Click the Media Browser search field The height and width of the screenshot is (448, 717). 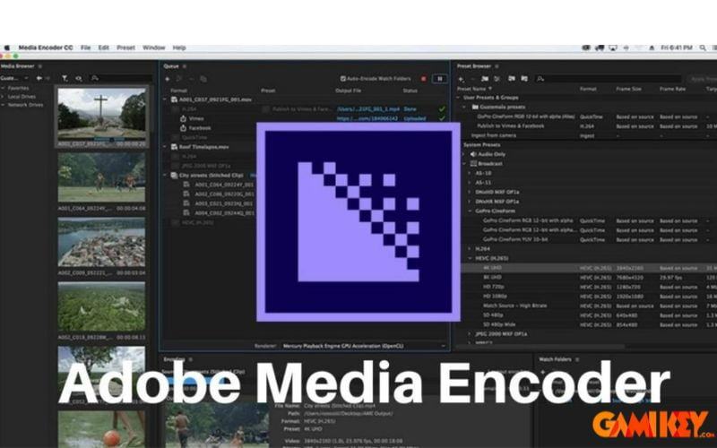click(121, 79)
